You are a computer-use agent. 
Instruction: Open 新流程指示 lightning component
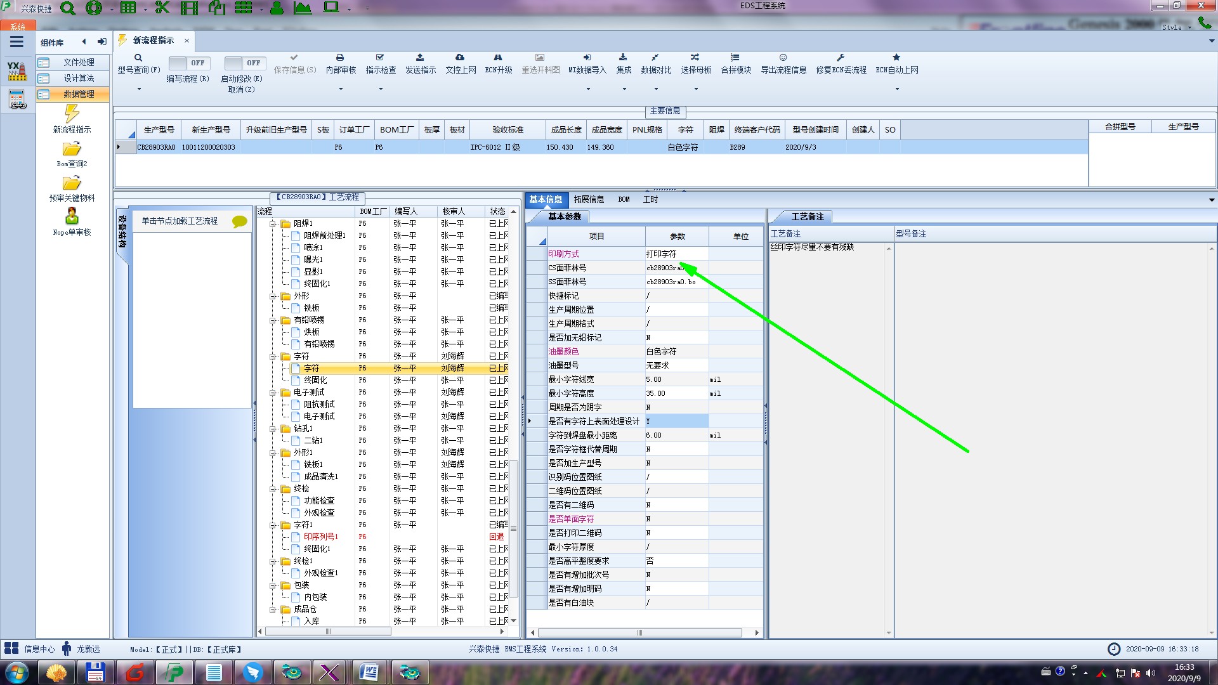tap(72, 119)
